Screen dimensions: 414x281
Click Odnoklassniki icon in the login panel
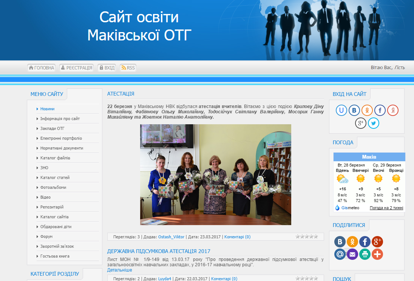[367, 110]
